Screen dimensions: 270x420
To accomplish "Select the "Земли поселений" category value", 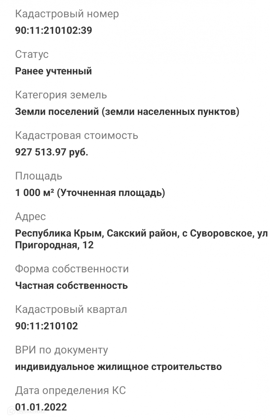I will (127, 112).
